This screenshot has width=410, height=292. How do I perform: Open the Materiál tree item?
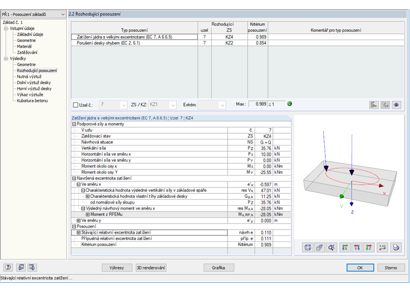(24, 46)
